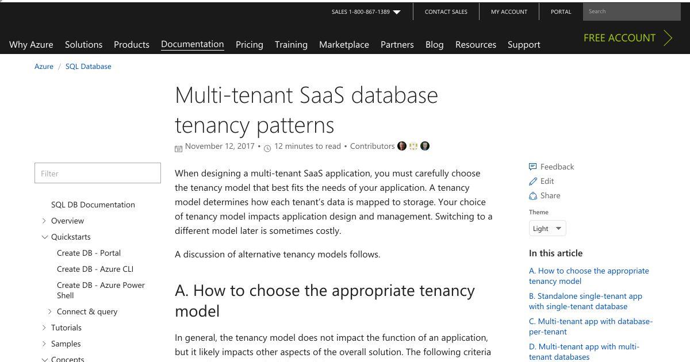Open the second contributor avatar

(413, 146)
